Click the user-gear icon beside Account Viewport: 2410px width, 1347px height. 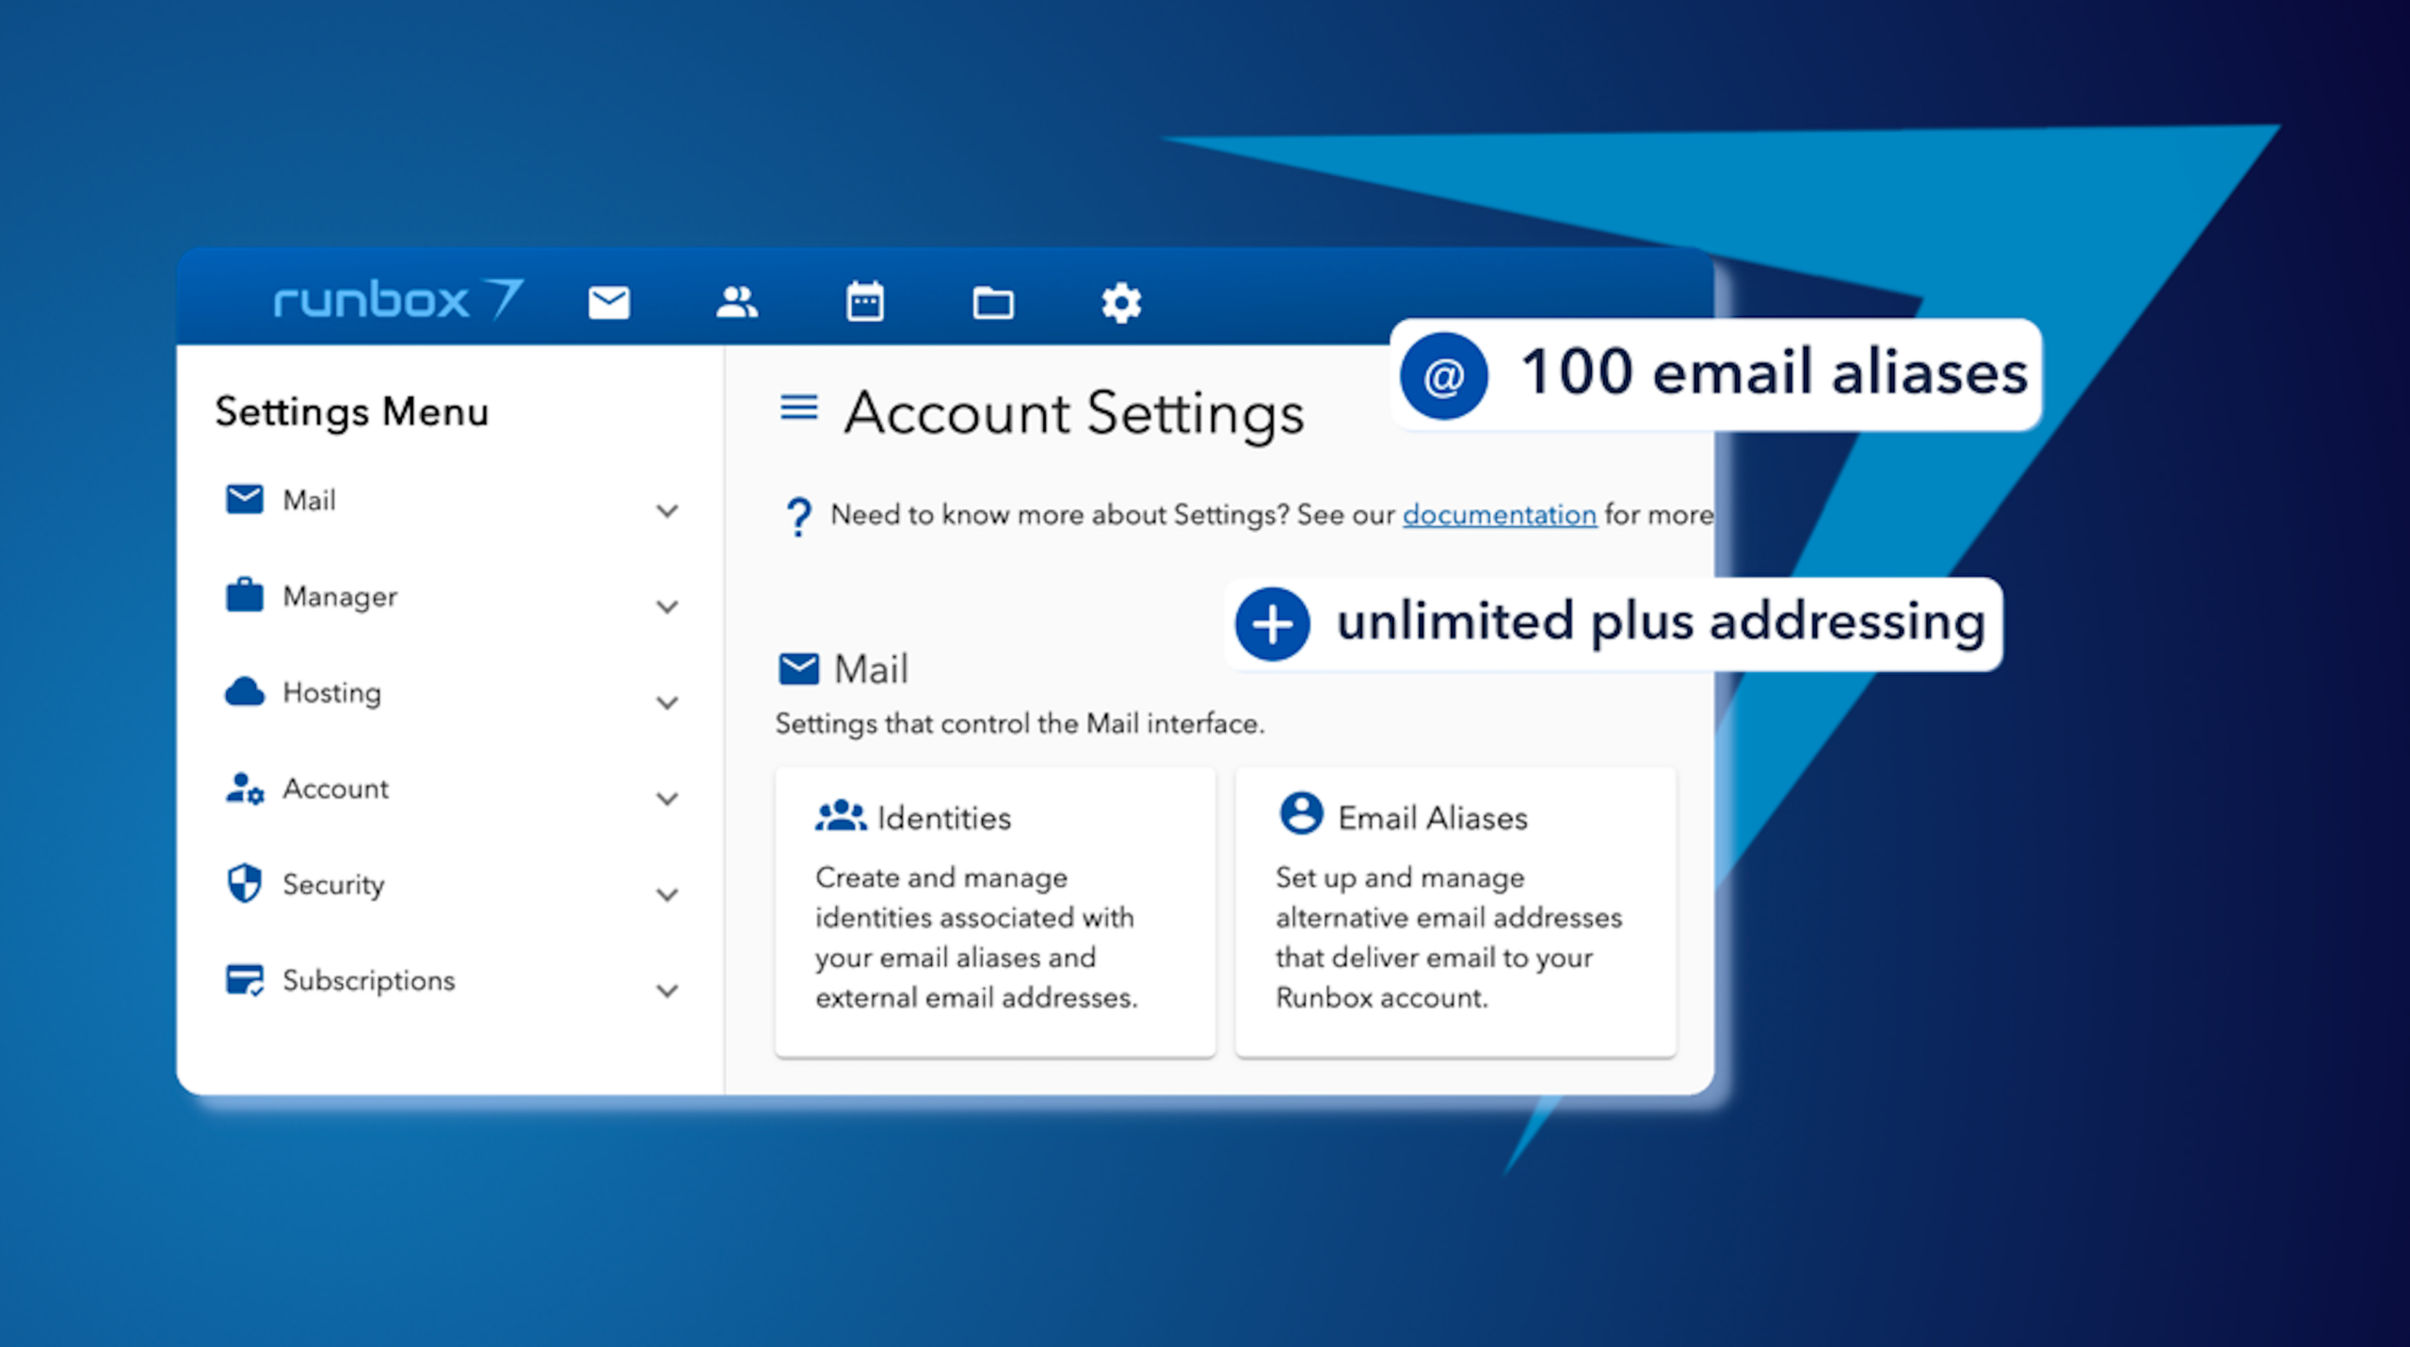245,788
